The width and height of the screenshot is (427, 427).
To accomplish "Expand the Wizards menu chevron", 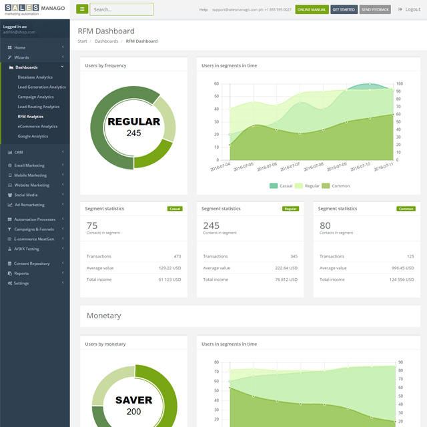I will pyautogui.click(x=63, y=57).
